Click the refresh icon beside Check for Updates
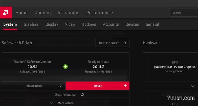This screenshot has width=198, height=106. click(x=83, y=94)
